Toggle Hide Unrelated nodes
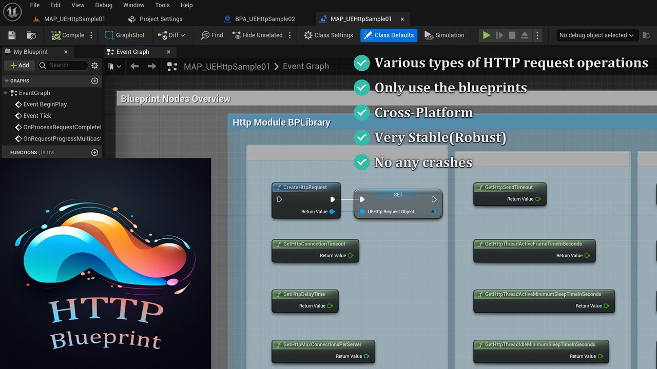Viewport: 657px width, 369px height. pyautogui.click(x=257, y=35)
